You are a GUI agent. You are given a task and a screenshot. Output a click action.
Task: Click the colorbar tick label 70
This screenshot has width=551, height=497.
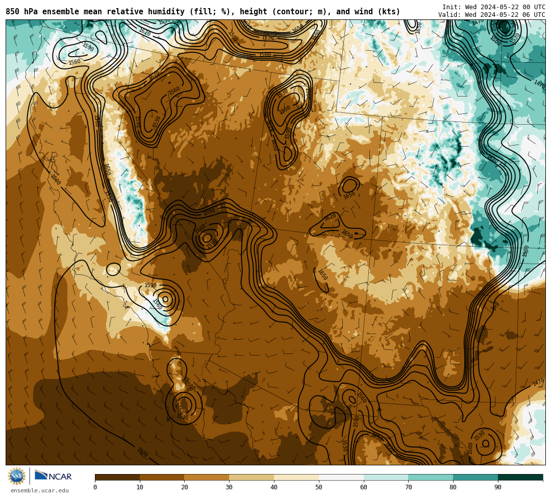(x=408, y=487)
